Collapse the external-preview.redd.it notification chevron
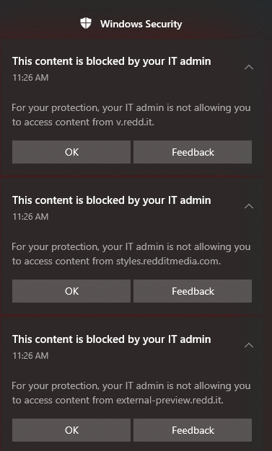272x451 pixels. click(x=249, y=345)
